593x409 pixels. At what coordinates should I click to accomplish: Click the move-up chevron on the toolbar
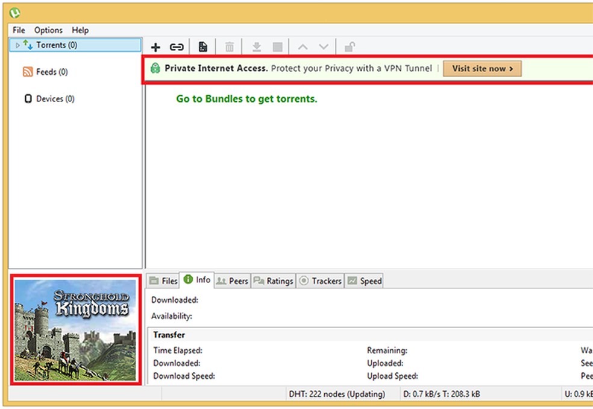pos(303,46)
